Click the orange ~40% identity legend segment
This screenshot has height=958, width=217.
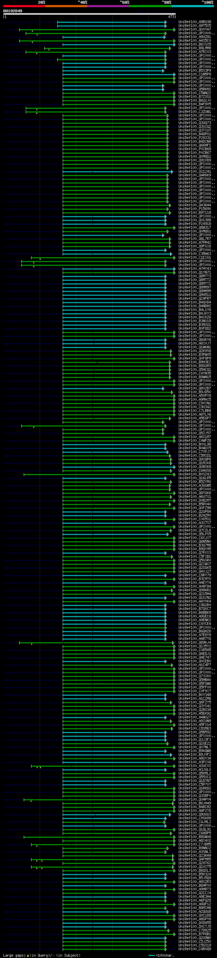point(66,6)
